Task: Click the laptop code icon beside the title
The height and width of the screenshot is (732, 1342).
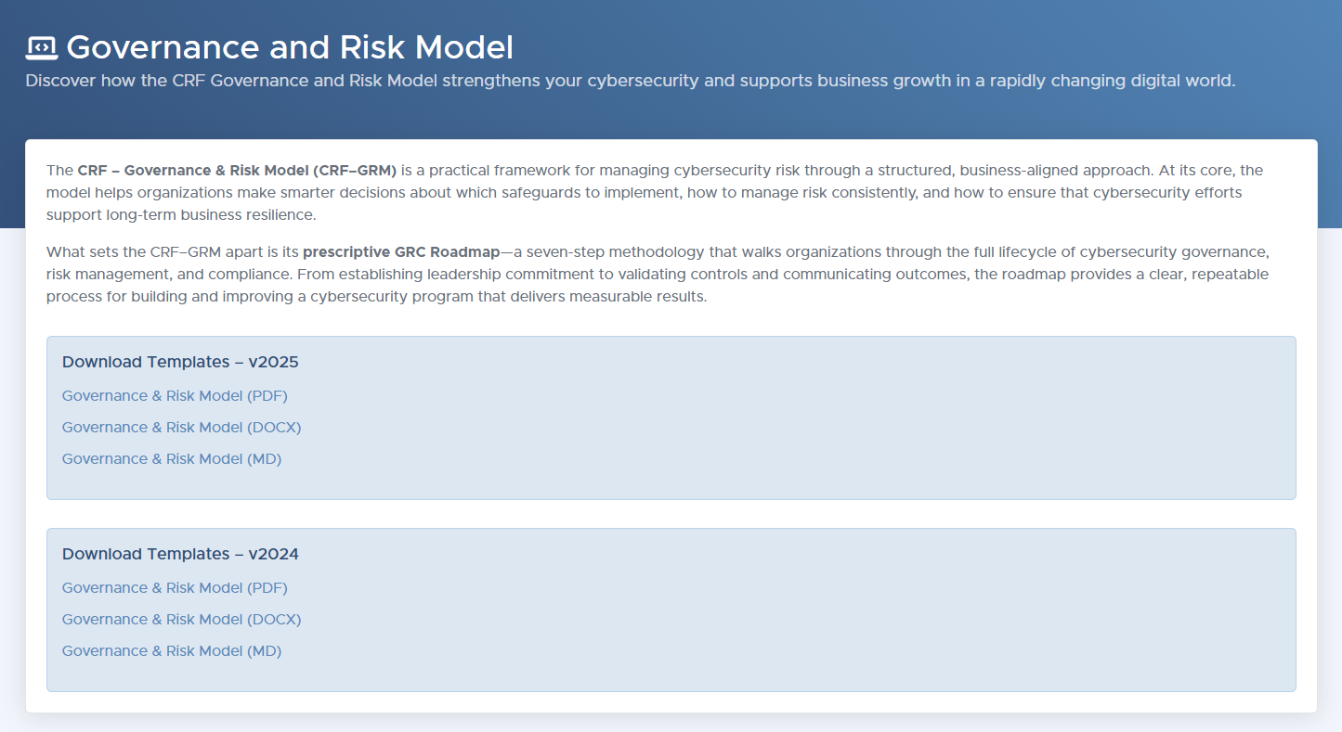Action: (x=42, y=46)
